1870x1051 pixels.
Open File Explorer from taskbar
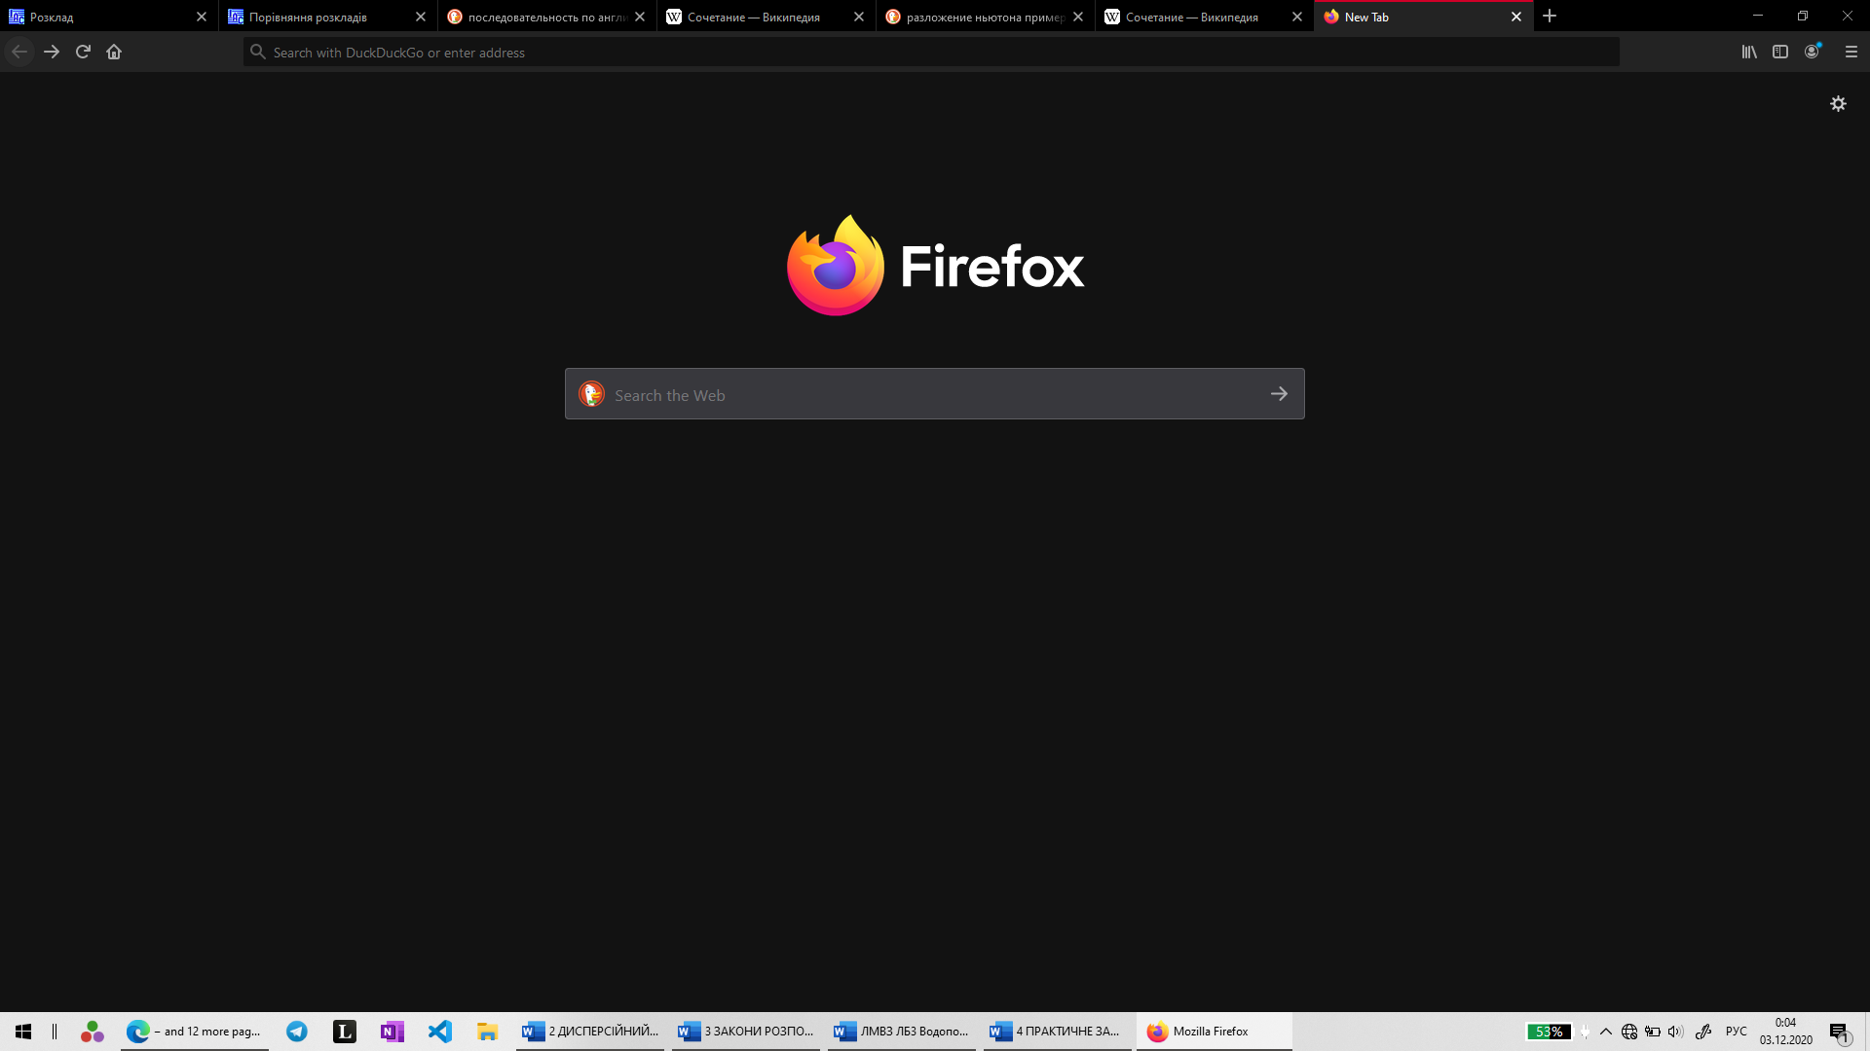pyautogui.click(x=488, y=1032)
